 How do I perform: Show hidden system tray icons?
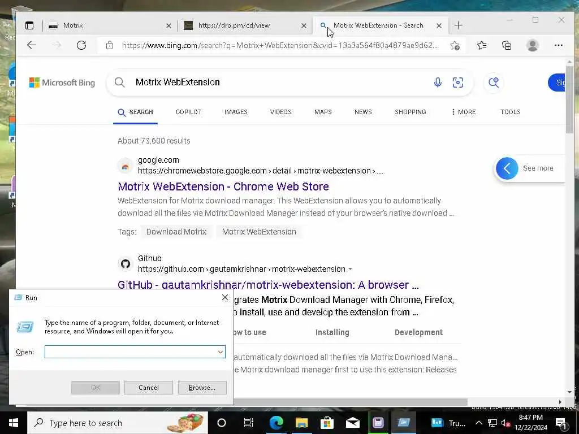click(x=478, y=423)
